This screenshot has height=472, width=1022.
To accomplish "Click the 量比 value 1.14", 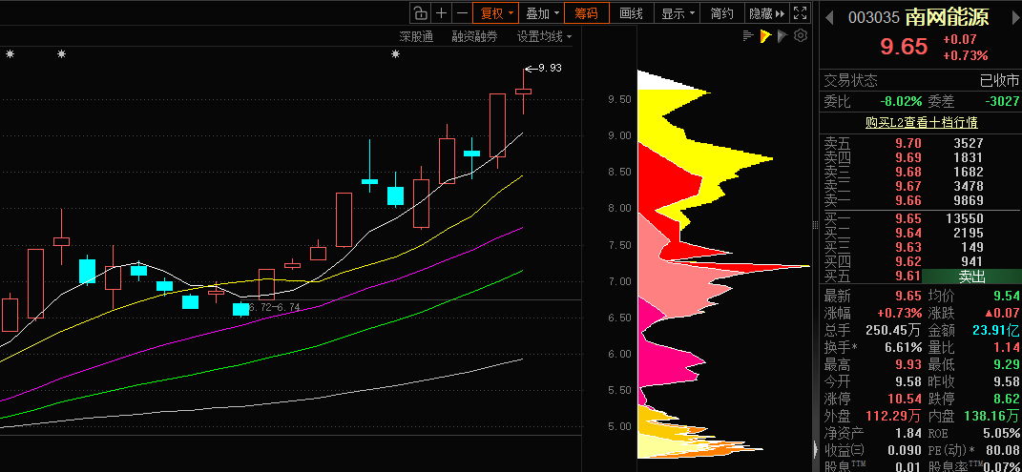I will (1007, 347).
